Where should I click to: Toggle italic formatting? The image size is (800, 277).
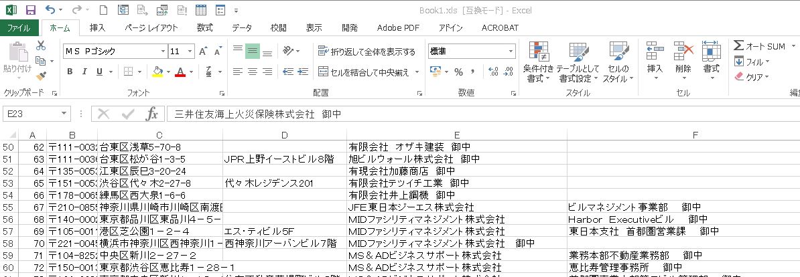[84, 72]
